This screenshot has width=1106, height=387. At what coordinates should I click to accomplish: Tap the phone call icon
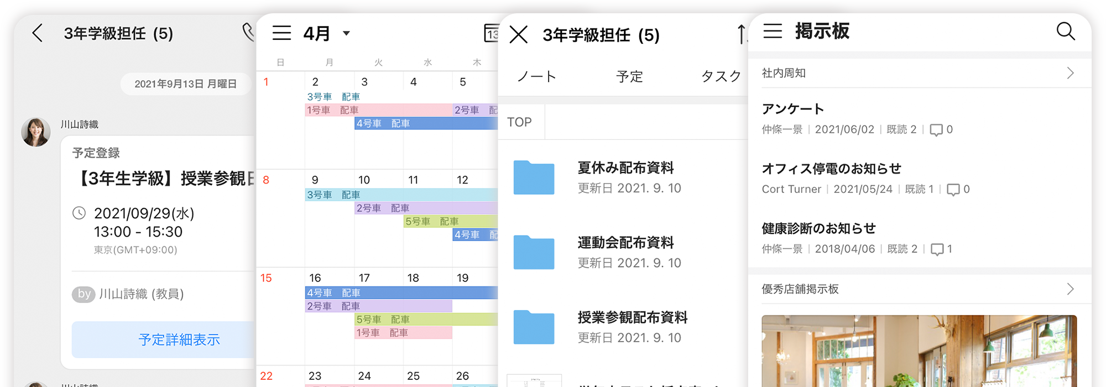[248, 32]
